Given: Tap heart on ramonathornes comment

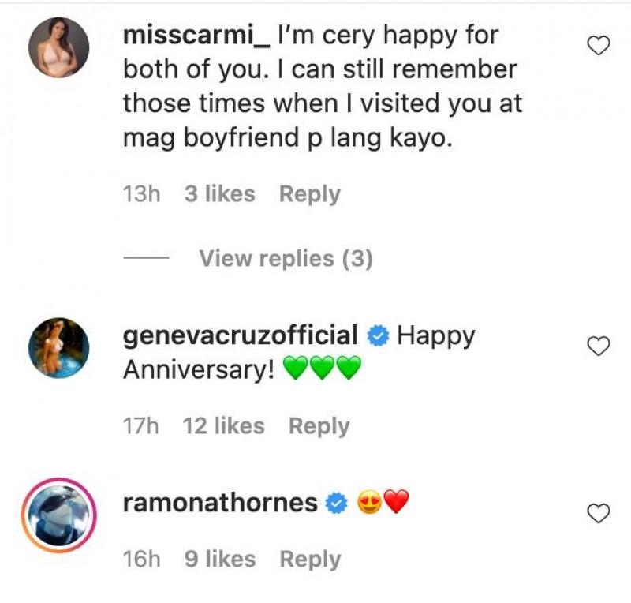Looking at the screenshot, I should point(599,514).
